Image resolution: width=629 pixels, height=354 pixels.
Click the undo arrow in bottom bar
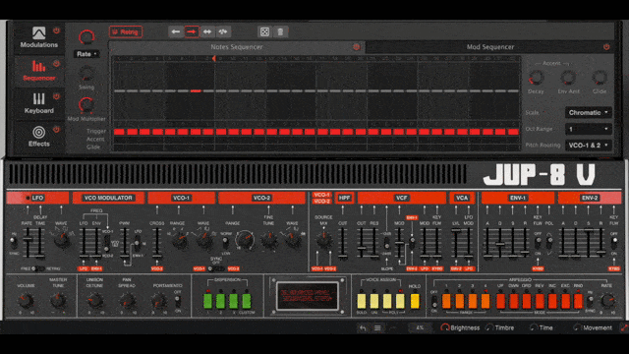[363, 327]
